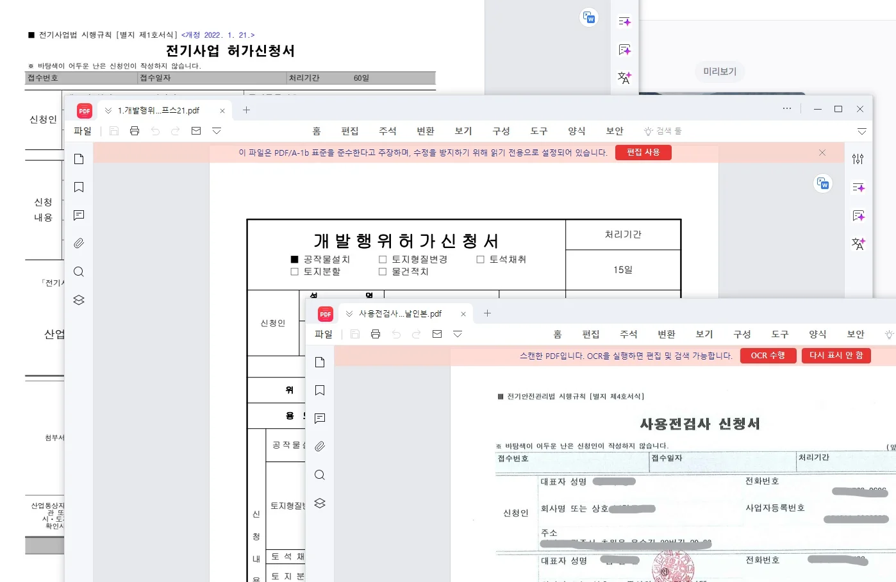Image resolution: width=896 pixels, height=582 pixels.
Task: Open bookmarks panel in 개발행위 PDF window
Action: pos(79,187)
